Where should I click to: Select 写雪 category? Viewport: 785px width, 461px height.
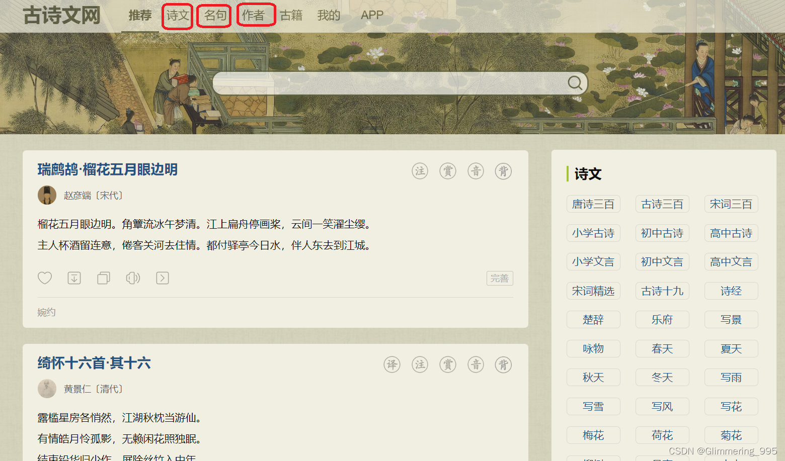tap(593, 407)
